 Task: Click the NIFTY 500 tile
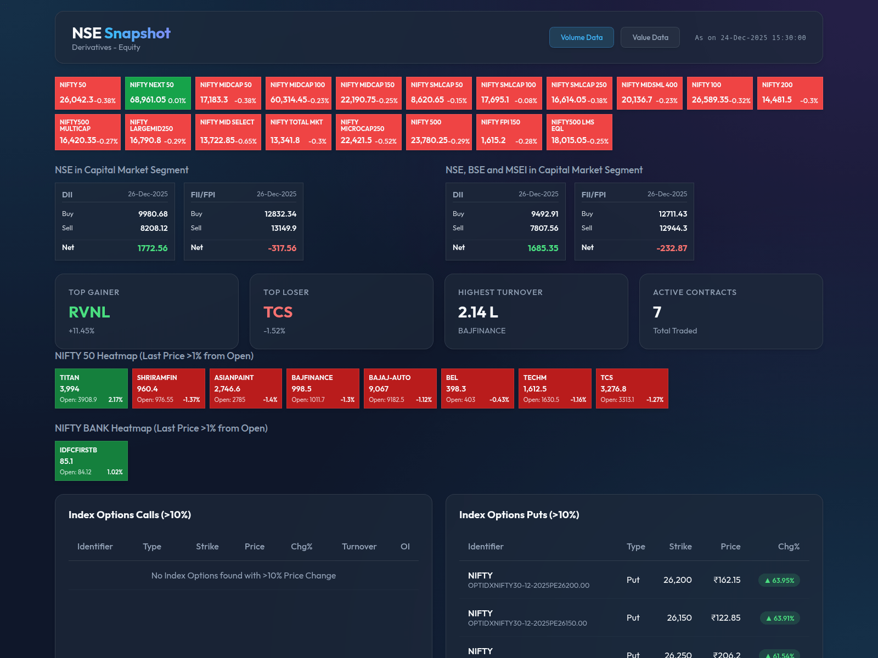point(439,132)
